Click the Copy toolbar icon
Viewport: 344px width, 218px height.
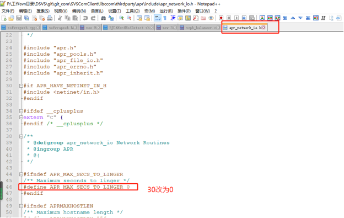pos(67,18)
